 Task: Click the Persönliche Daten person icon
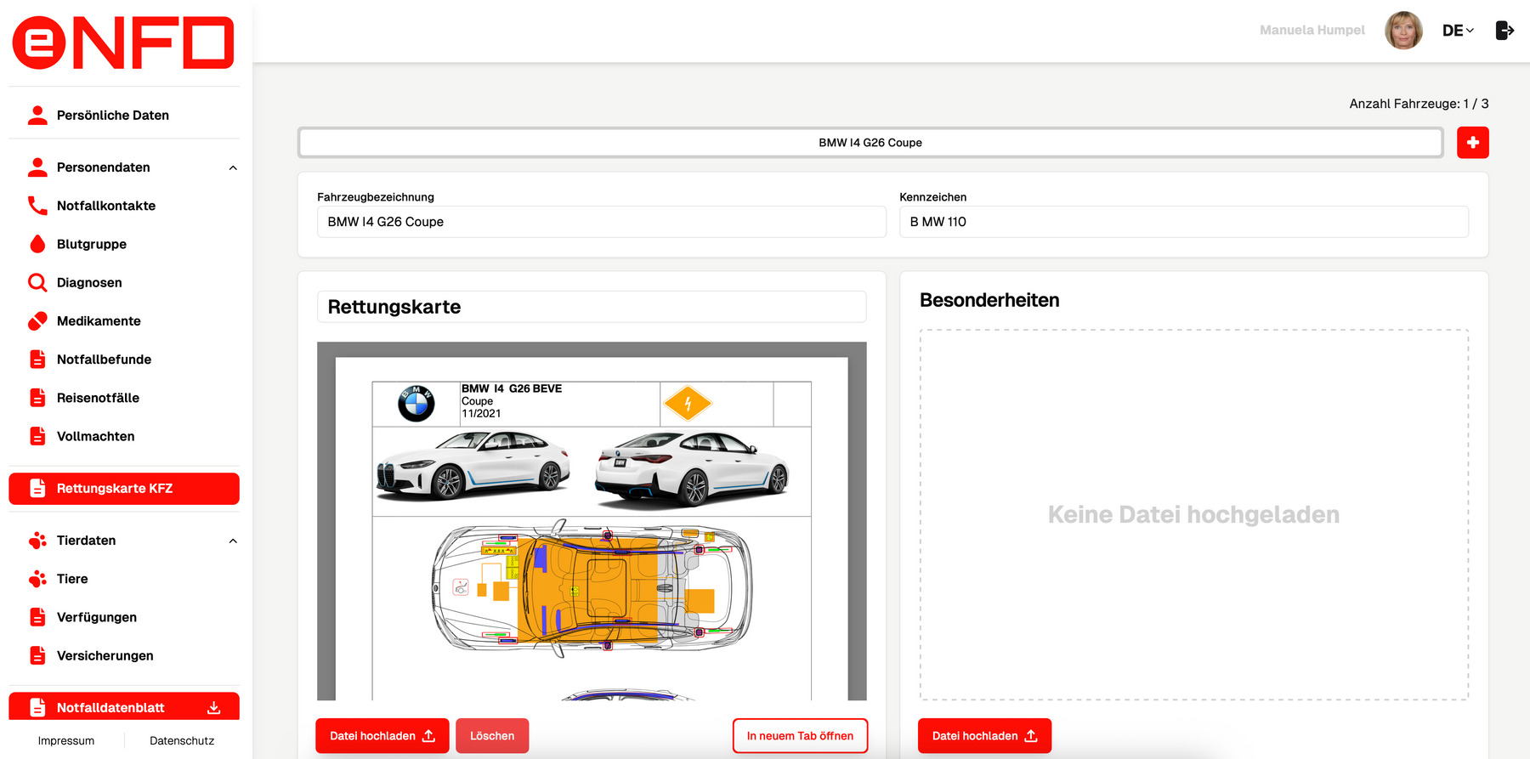click(37, 116)
